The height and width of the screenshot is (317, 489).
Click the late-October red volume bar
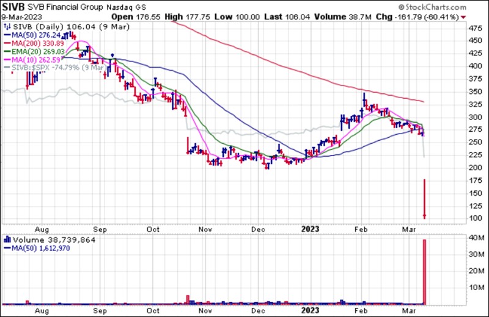click(x=188, y=300)
